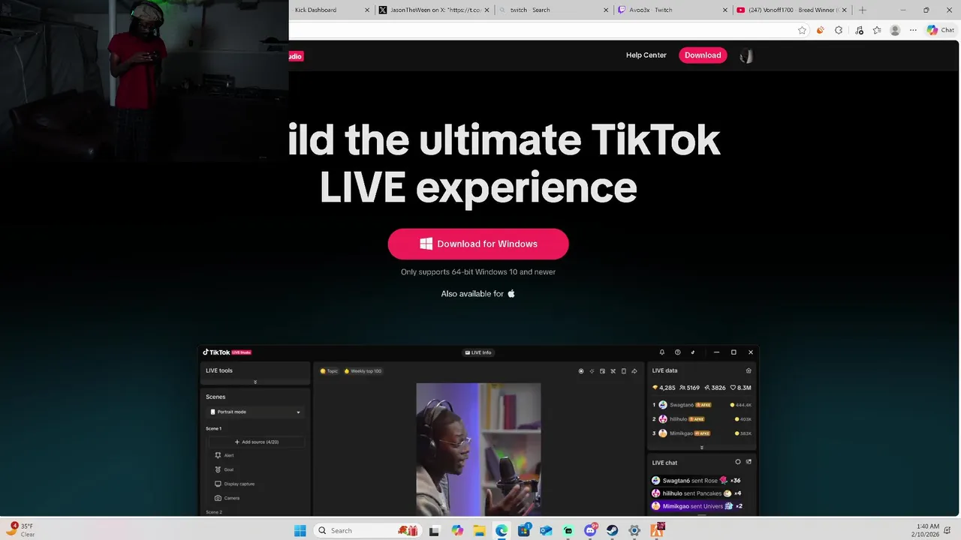Open the Help Center link
Viewport: 961px width, 540px height.
click(x=646, y=55)
